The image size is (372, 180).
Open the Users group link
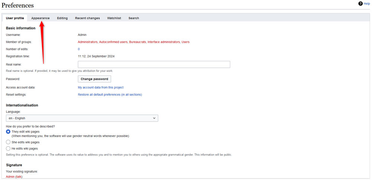click(x=186, y=42)
